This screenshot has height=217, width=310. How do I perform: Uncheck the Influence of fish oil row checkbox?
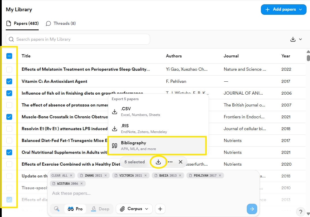9,93
